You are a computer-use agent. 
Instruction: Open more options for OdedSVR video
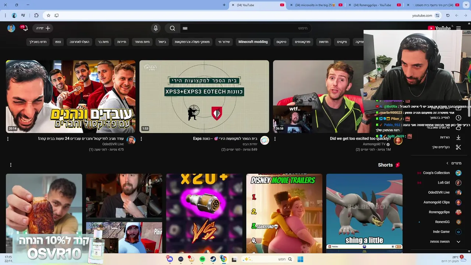point(8,139)
